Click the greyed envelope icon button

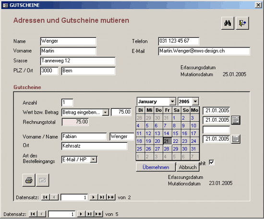pos(42,180)
